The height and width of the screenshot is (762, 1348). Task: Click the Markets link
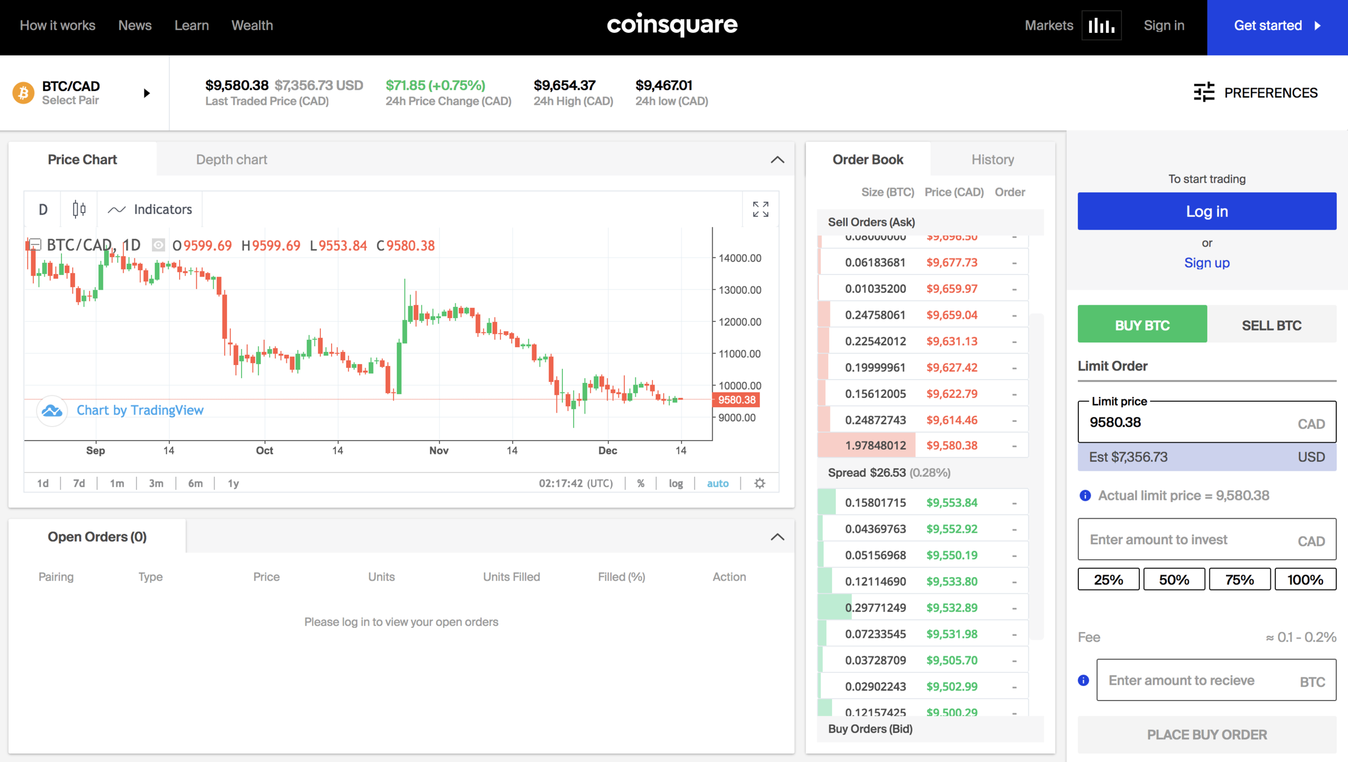(1049, 25)
